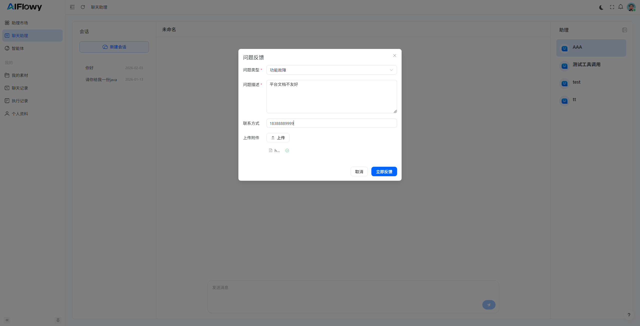
Task: Click 立即反馈 submit button
Action: 384,171
